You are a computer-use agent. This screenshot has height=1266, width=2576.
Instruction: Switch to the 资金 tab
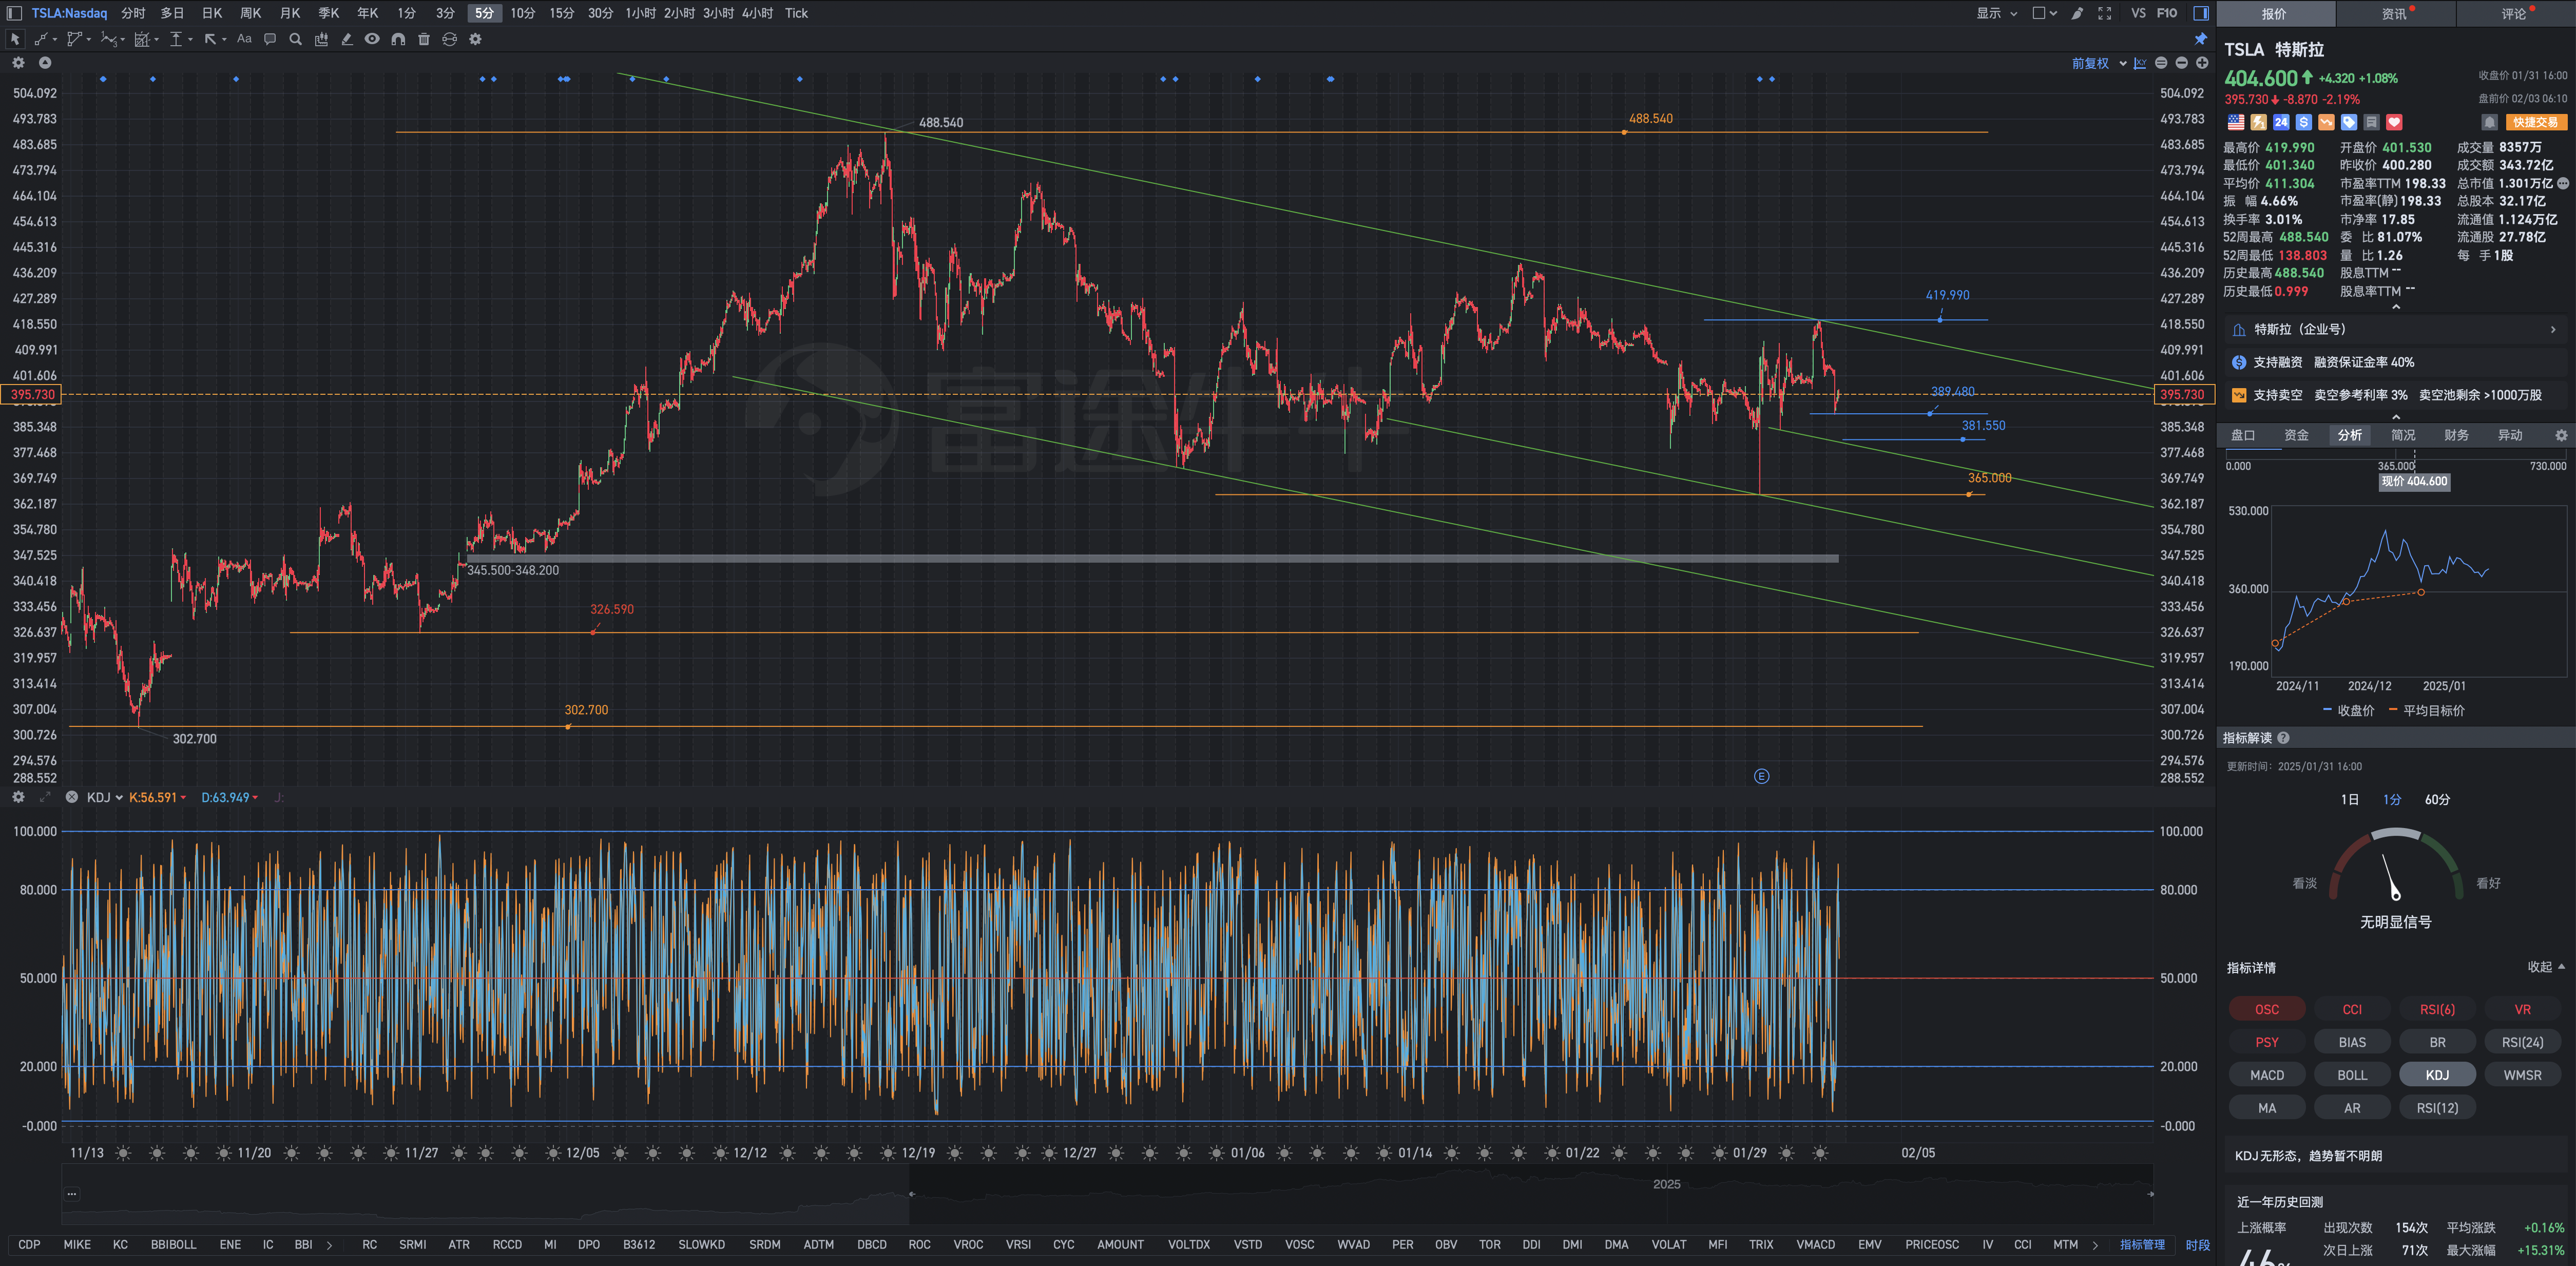(x=2296, y=435)
